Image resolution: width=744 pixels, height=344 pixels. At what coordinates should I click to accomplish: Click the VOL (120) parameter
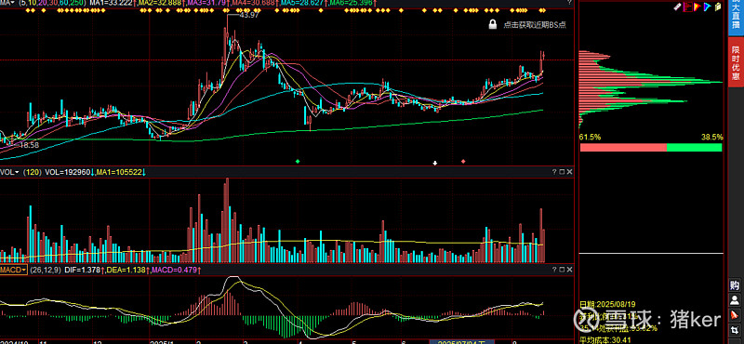pyautogui.click(x=33, y=172)
